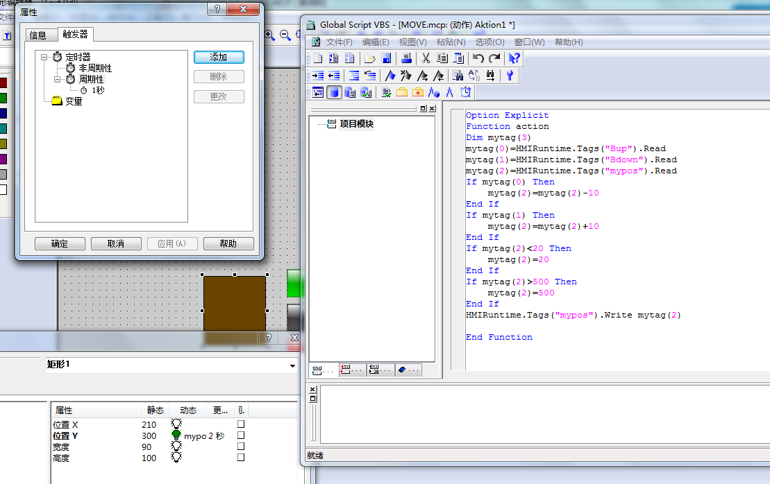Click 确定 to confirm the dialog

pos(60,243)
